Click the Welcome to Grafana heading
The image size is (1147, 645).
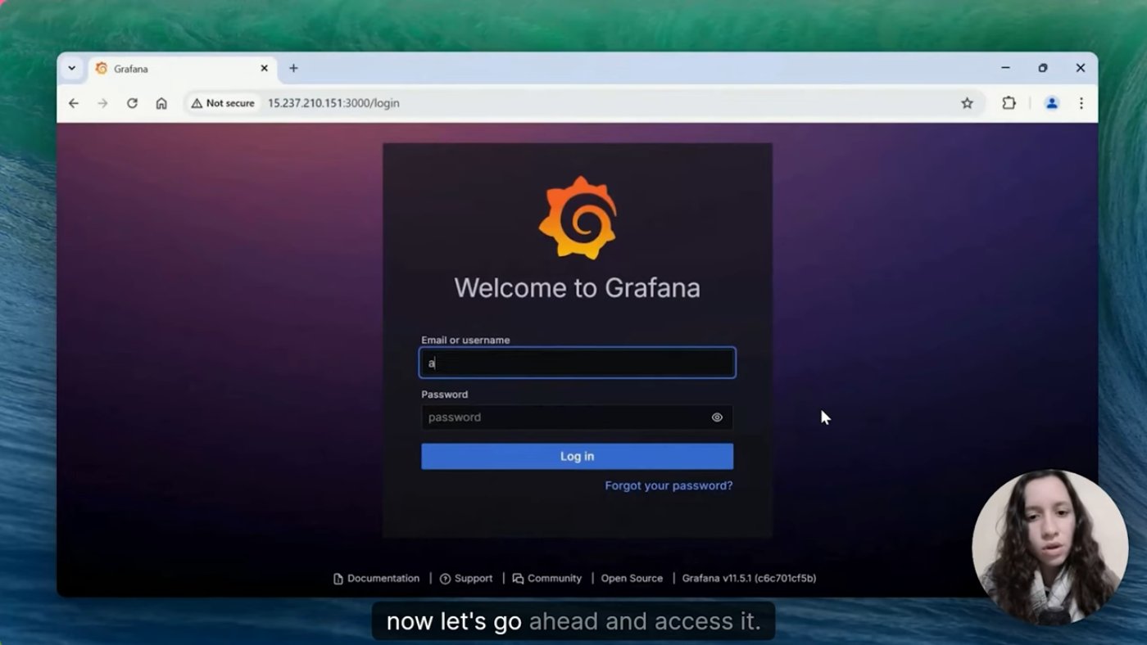(x=578, y=288)
